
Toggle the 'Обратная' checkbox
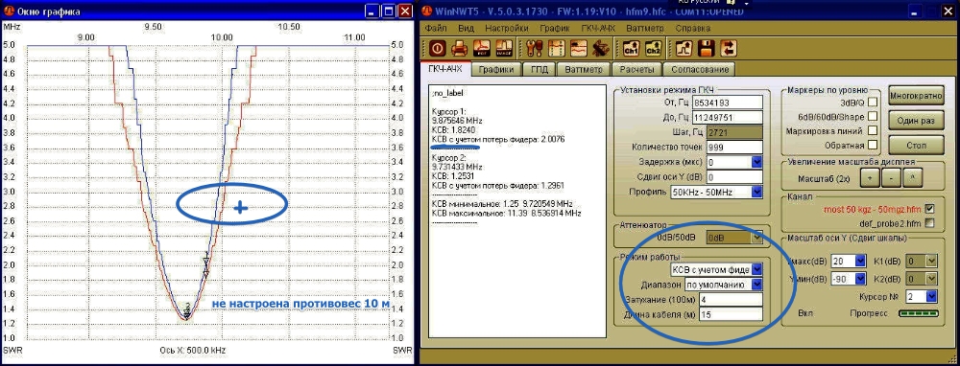pyautogui.click(x=873, y=145)
